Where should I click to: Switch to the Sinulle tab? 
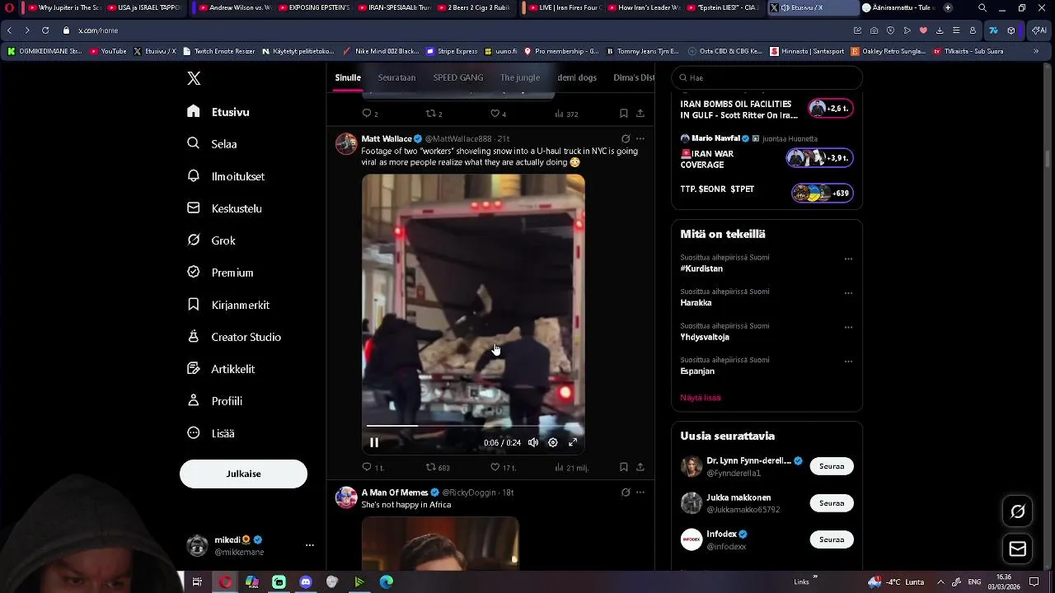[348, 77]
